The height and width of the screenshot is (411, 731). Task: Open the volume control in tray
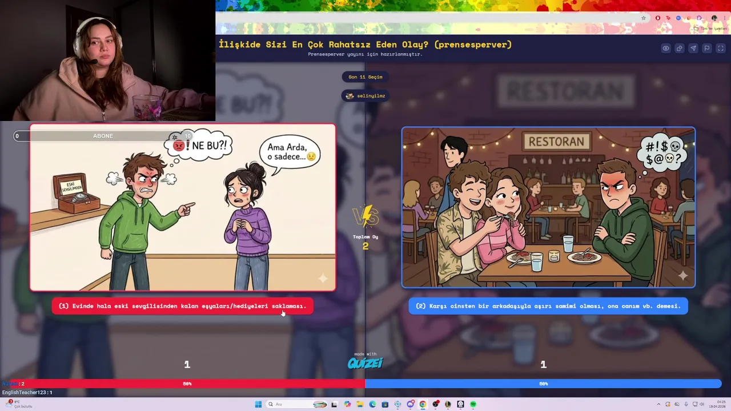(x=702, y=404)
